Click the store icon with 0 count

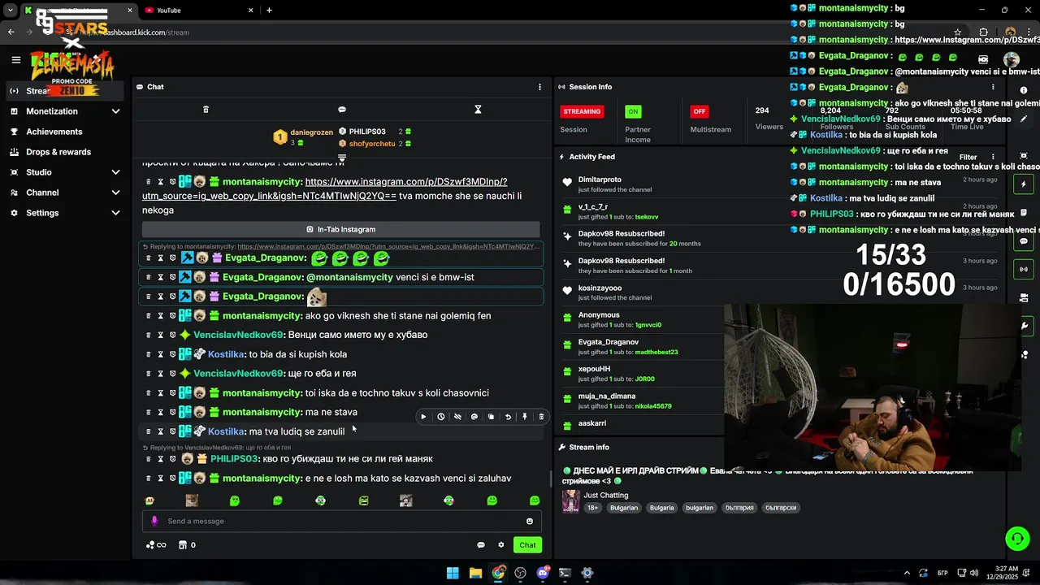click(187, 545)
